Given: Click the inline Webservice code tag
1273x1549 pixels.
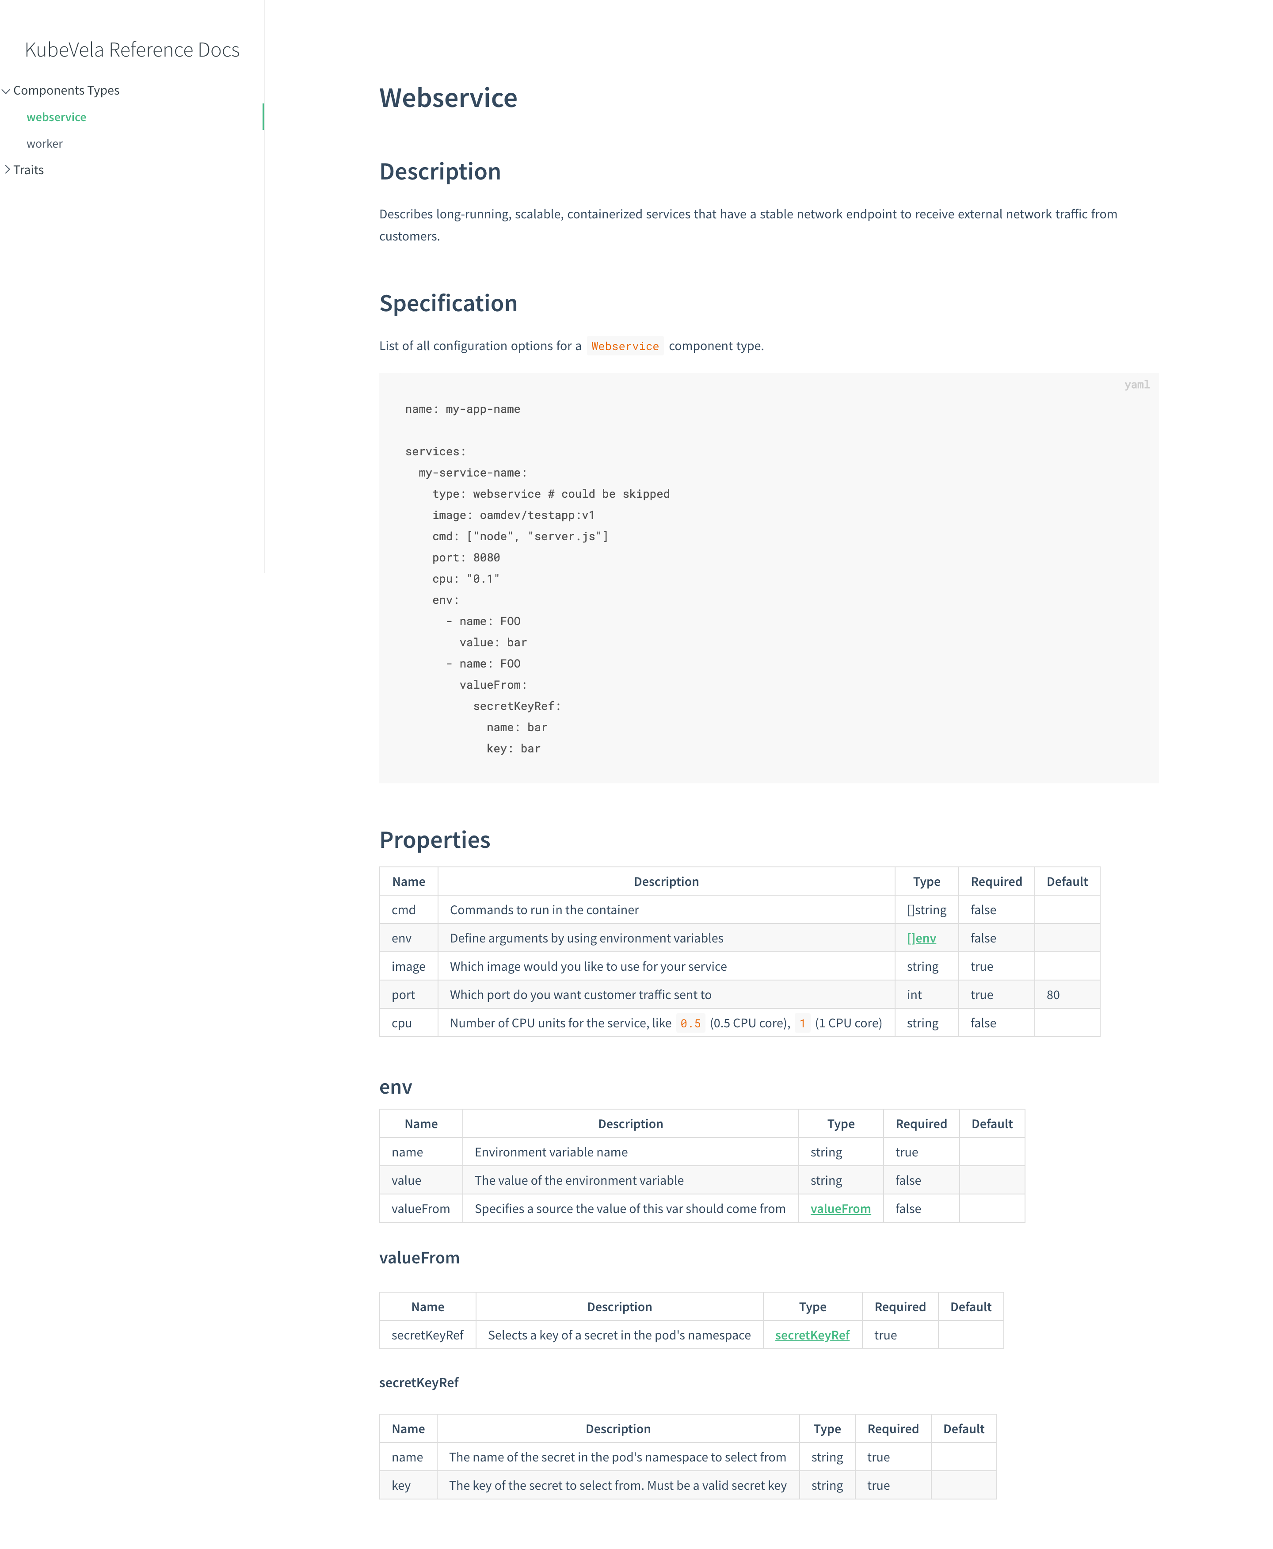Looking at the screenshot, I should tap(625, 346).
